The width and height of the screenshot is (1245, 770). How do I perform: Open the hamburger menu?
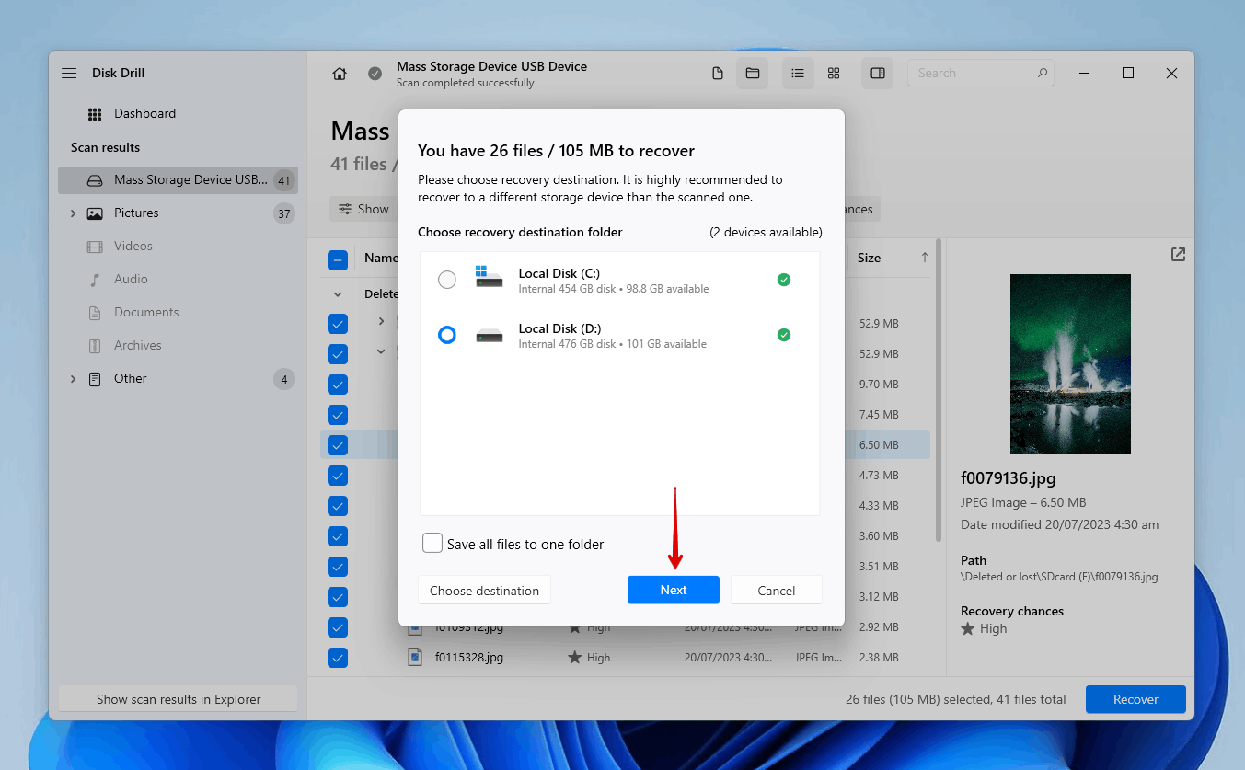69,73
